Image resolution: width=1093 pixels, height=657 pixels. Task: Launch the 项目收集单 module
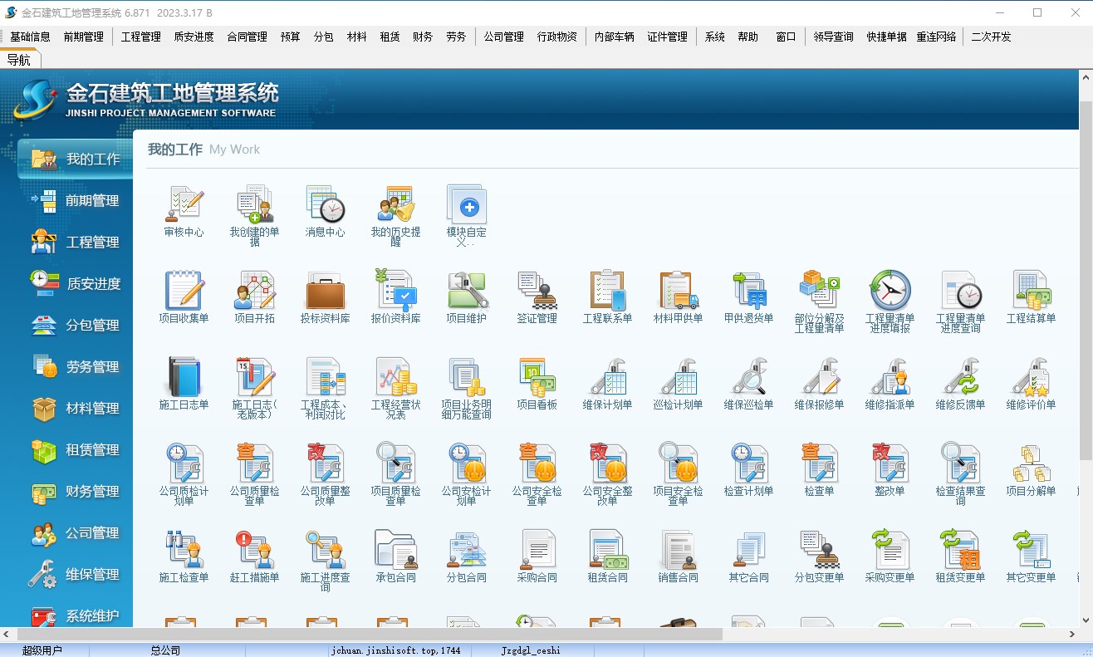tap(184, 291)
